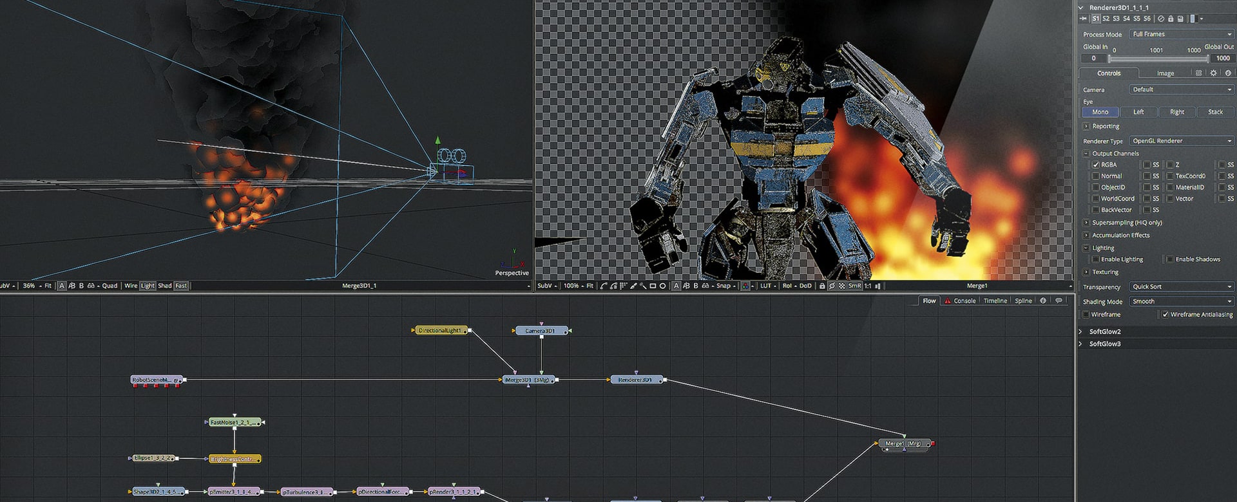
Task: Open the Process Mode Full Frames dropdown
Action: tap(1182, 34)
